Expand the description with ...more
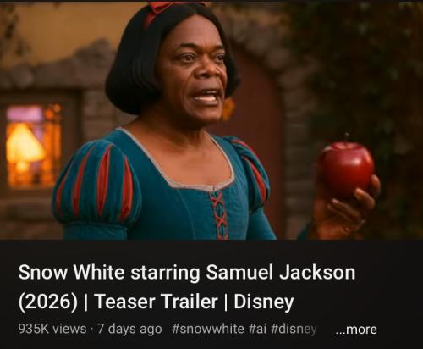423x349 pixels. coord(356,330)
